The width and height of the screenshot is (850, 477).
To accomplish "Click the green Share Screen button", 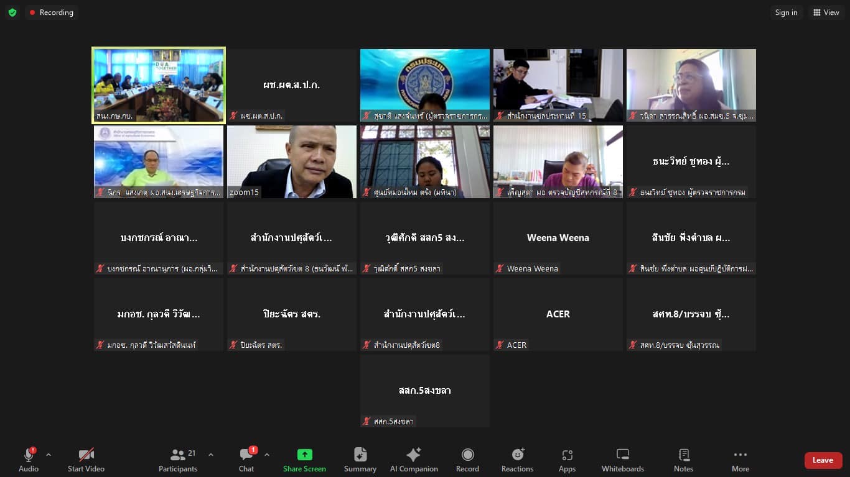I will (x=304, y=460).
